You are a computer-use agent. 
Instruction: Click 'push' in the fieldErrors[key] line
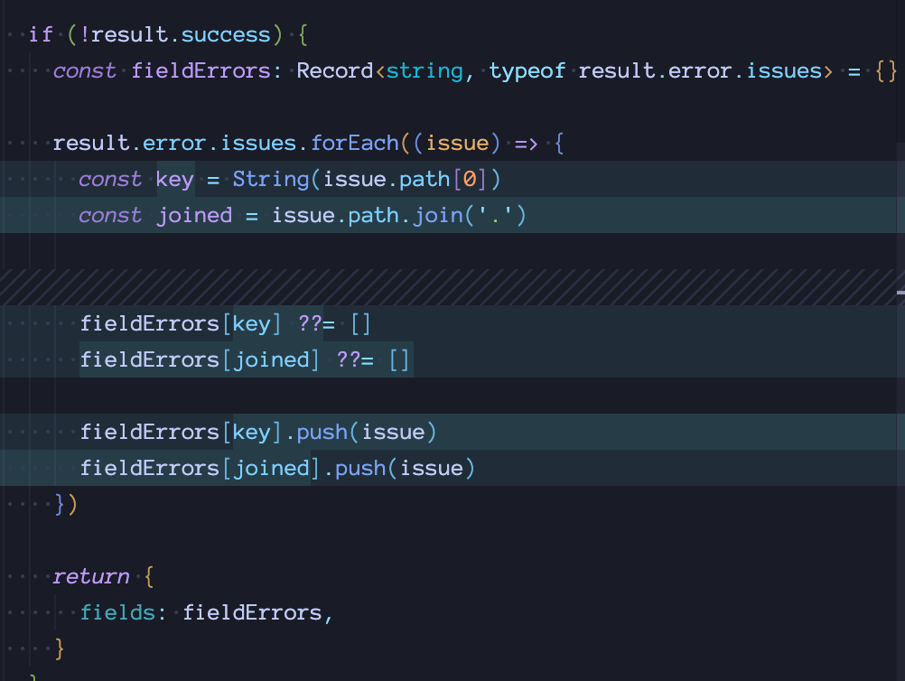coord(322,433)
